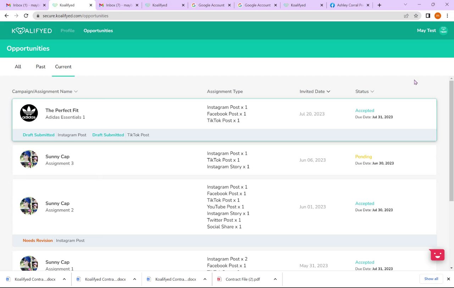
Task: Click the Jun 06, 2023 invited date
Action: [312, 160]
